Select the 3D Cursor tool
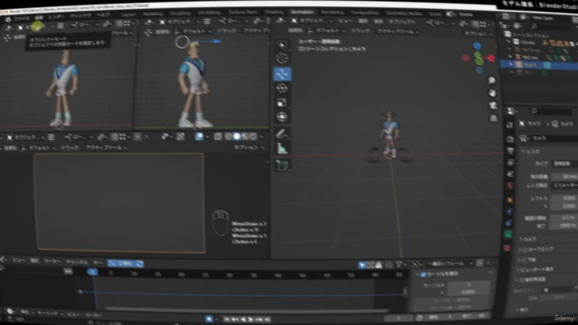Screen dimensions: 578x325 tap(282, 58)
